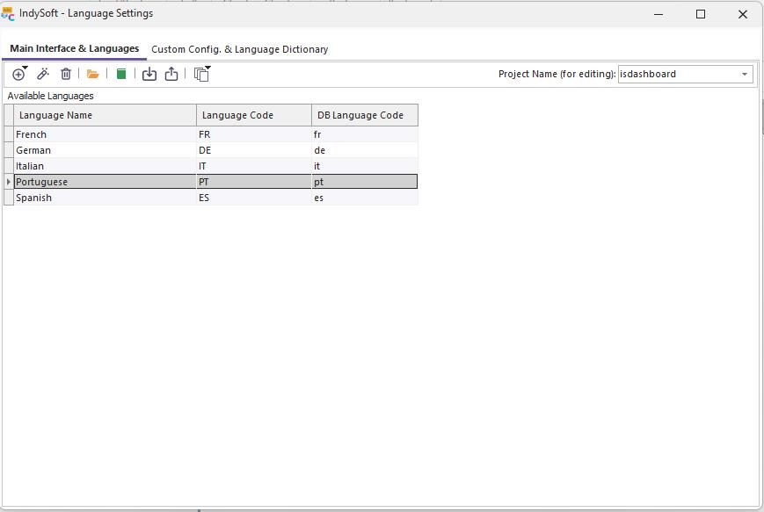
Task: Click the magic wand toolbar icon
Action: click(42, 75)
